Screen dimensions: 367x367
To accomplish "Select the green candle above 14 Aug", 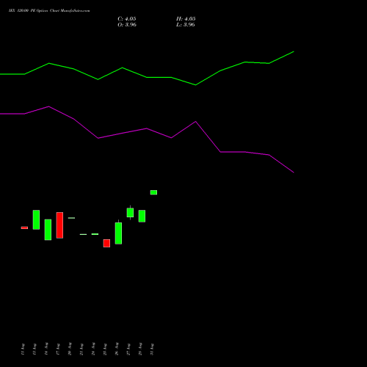I will pos(48,230).
